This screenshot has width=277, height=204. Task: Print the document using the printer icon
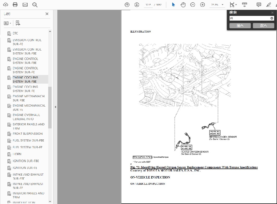[15, 5]
